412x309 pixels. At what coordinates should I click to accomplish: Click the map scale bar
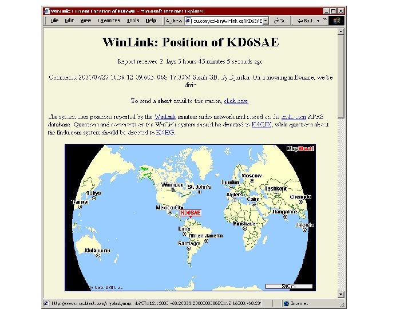coord(289,287)
